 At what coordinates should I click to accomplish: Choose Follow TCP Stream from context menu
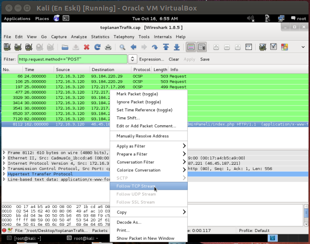click(x=149, y=186)
